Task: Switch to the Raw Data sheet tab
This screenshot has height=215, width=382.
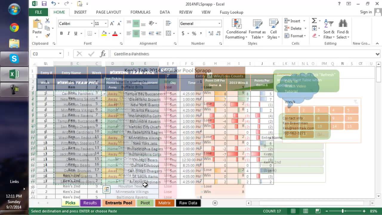Action: [x=188, y=203]
